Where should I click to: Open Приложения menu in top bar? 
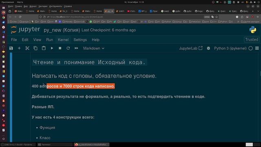click(8, 2)
